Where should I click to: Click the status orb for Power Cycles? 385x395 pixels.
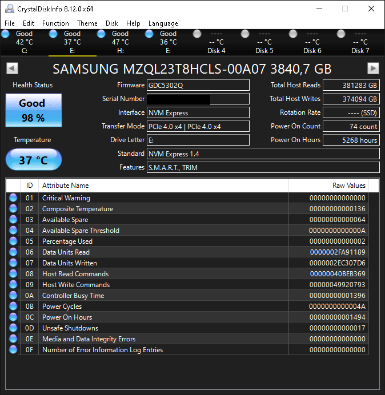pos(13,306)
